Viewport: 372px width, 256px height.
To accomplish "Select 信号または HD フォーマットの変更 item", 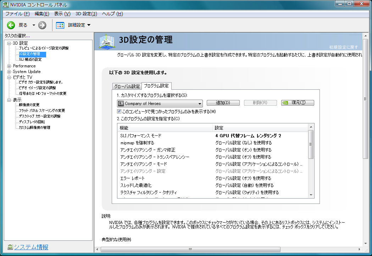I will (x=43, y=94).
